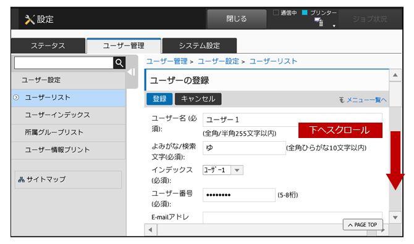Click the (全角ひらがな10文字以内) hint text
Viewport: 414px width, 244px height.
326,148
